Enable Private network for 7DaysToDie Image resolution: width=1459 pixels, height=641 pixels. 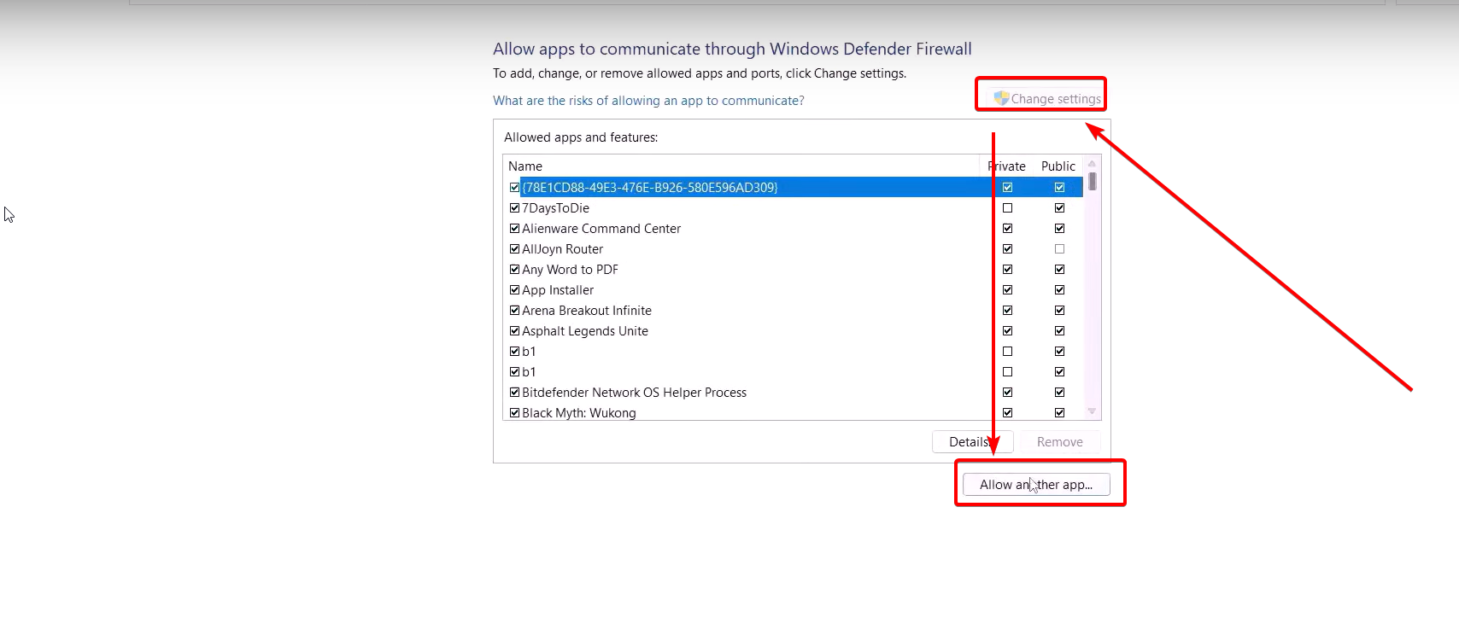tap(1007, 208)
